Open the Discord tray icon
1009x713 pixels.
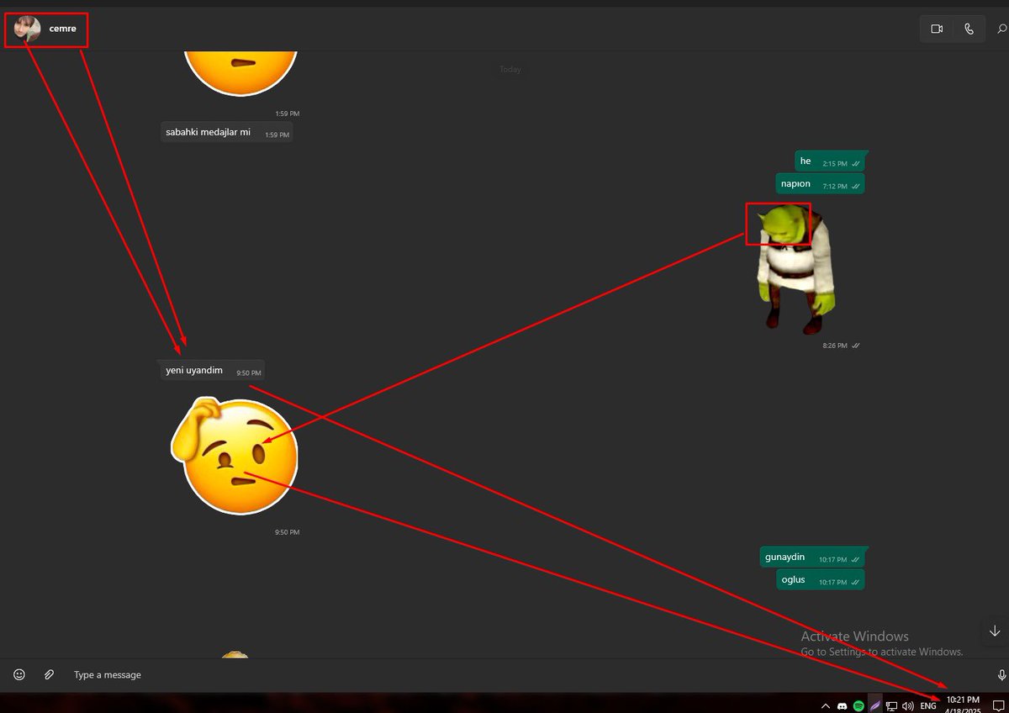pyautogui.click(x=843, y=705)
